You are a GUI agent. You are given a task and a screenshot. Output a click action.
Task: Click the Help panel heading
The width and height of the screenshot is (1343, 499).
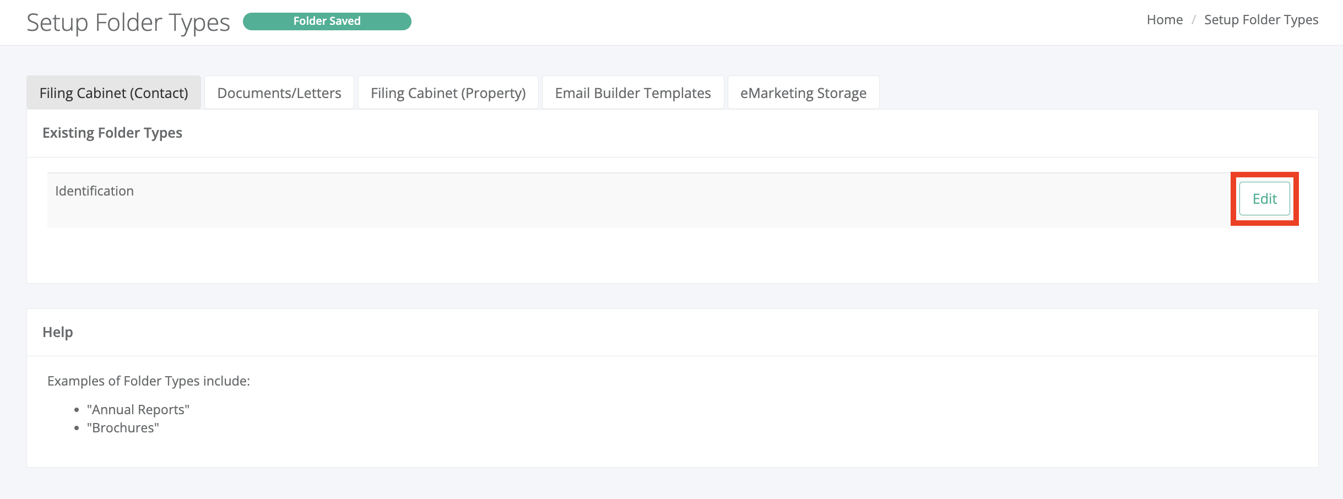coord(58,332)
